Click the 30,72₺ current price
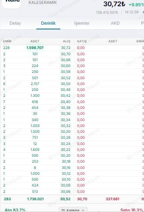 click(x=114, y=4)
